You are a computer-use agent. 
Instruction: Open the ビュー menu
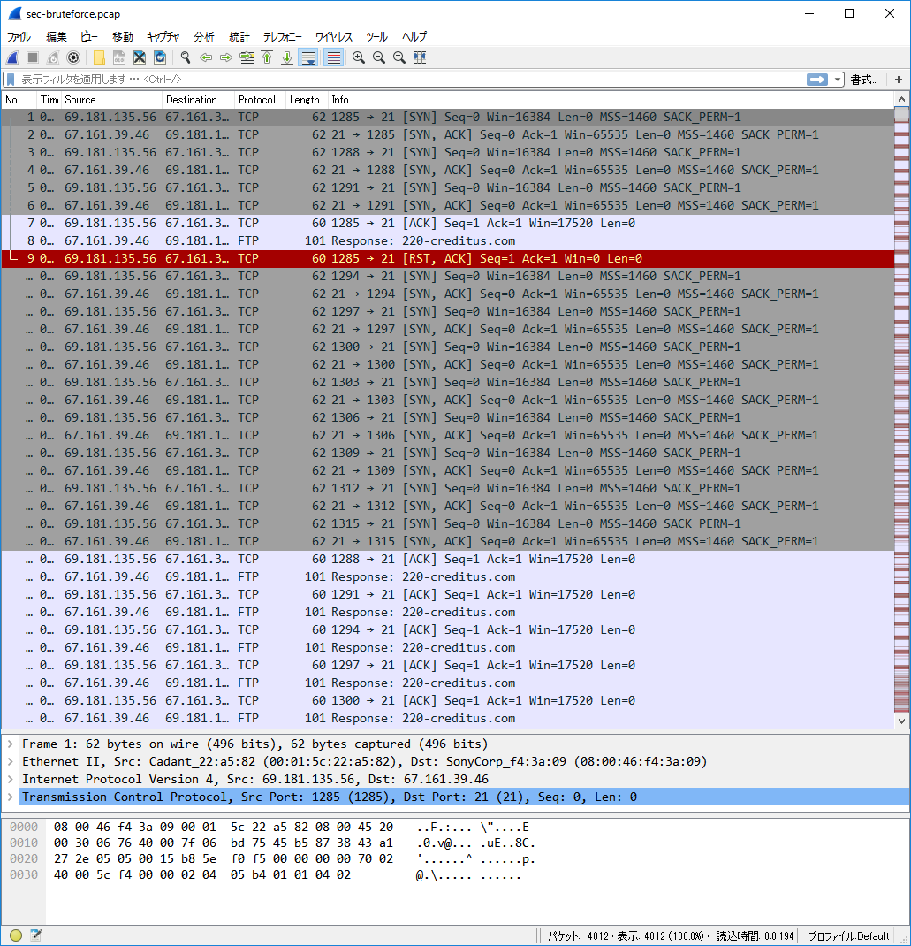[88, 37]
